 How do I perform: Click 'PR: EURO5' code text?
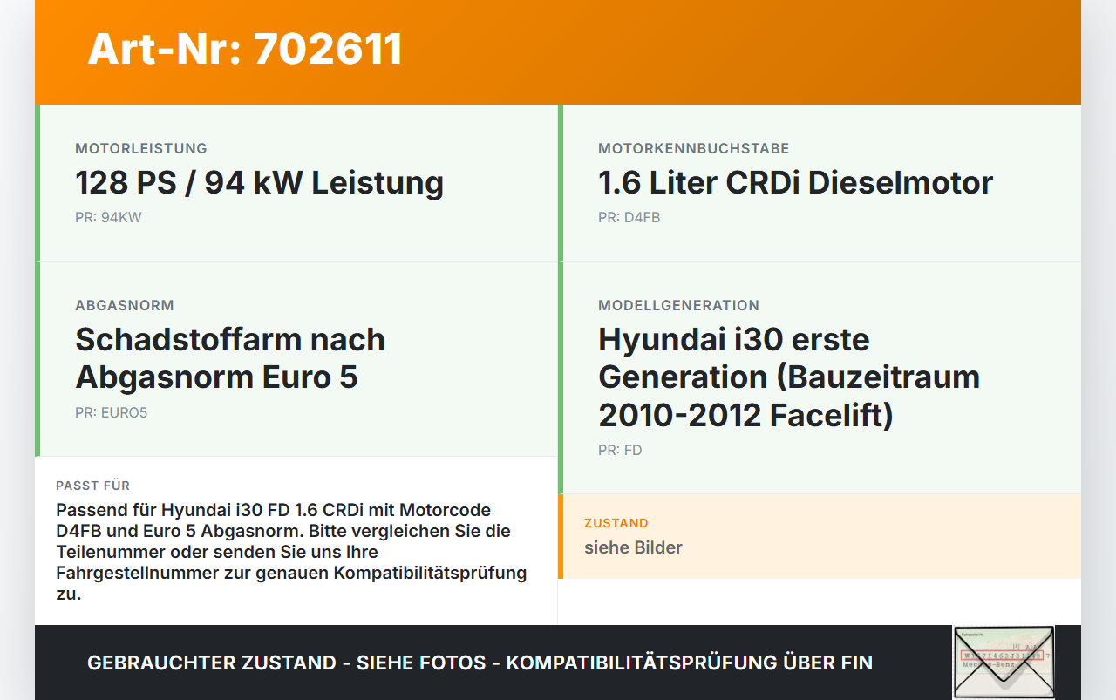pyautogui.click(x=112, y=413)
